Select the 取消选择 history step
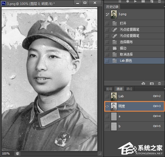This screenshot has width=165, height=157. pos(134,55)
